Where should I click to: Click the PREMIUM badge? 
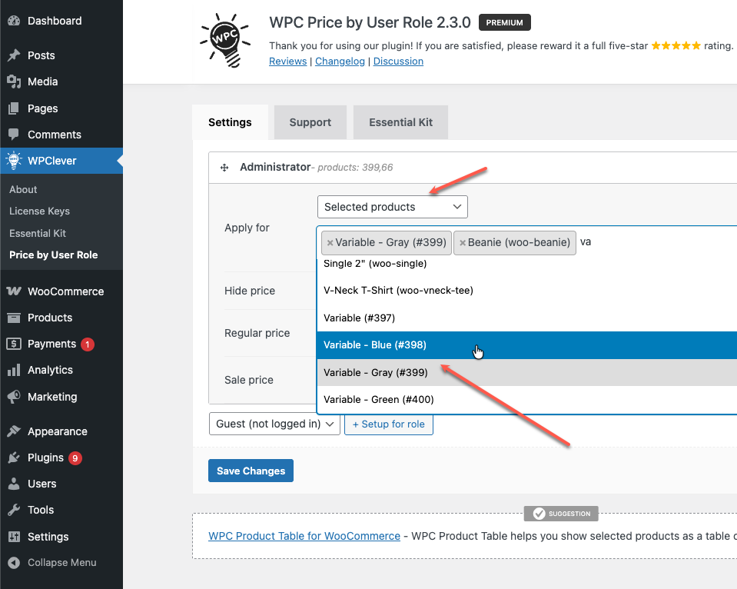pos(504,22)
